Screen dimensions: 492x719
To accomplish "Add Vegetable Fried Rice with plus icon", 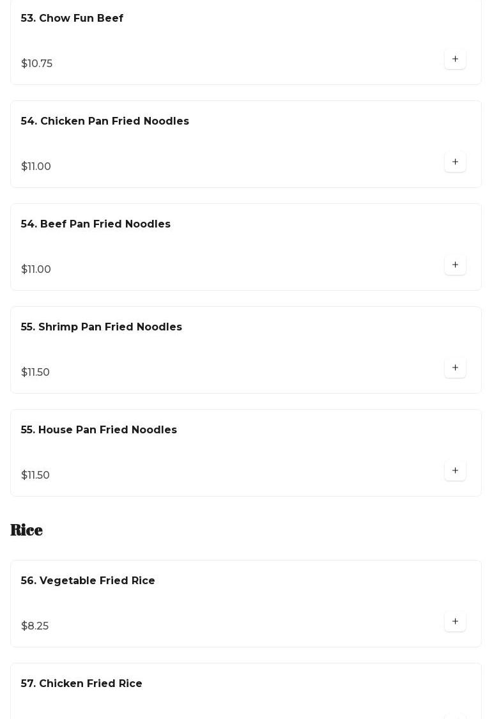I will [455, 622].
